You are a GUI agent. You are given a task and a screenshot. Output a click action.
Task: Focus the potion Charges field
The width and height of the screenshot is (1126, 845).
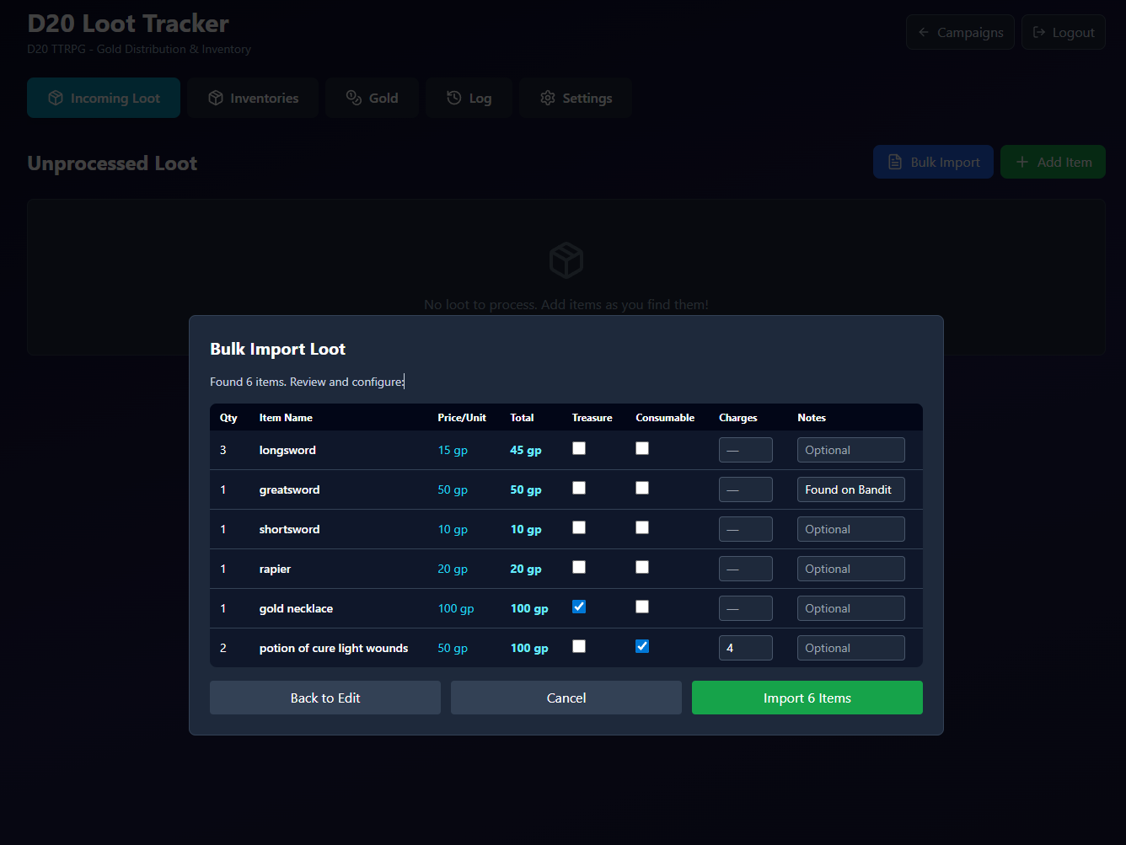tap(745, 648)
